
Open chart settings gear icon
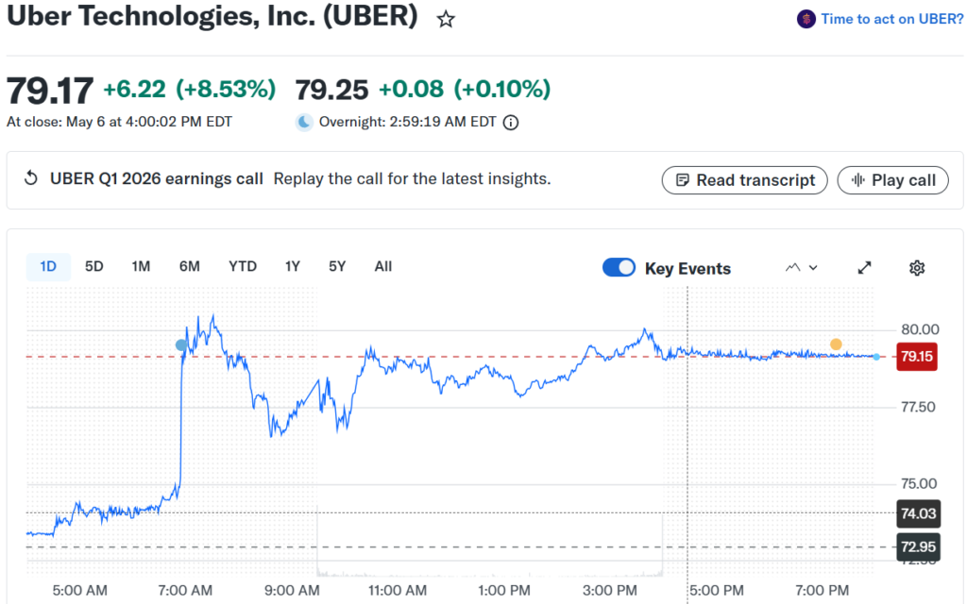(x=917, y=268)
